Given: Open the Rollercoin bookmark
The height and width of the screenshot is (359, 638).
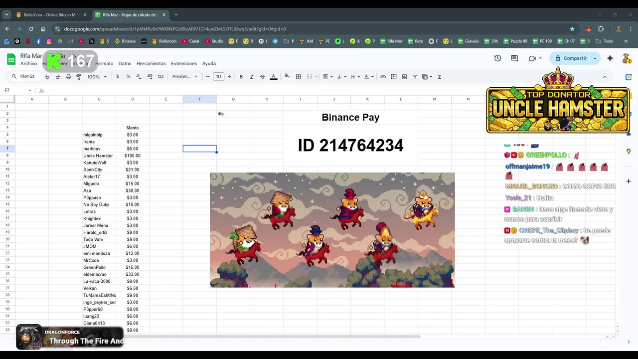Looking at the screenshot, I should (164, 41).
